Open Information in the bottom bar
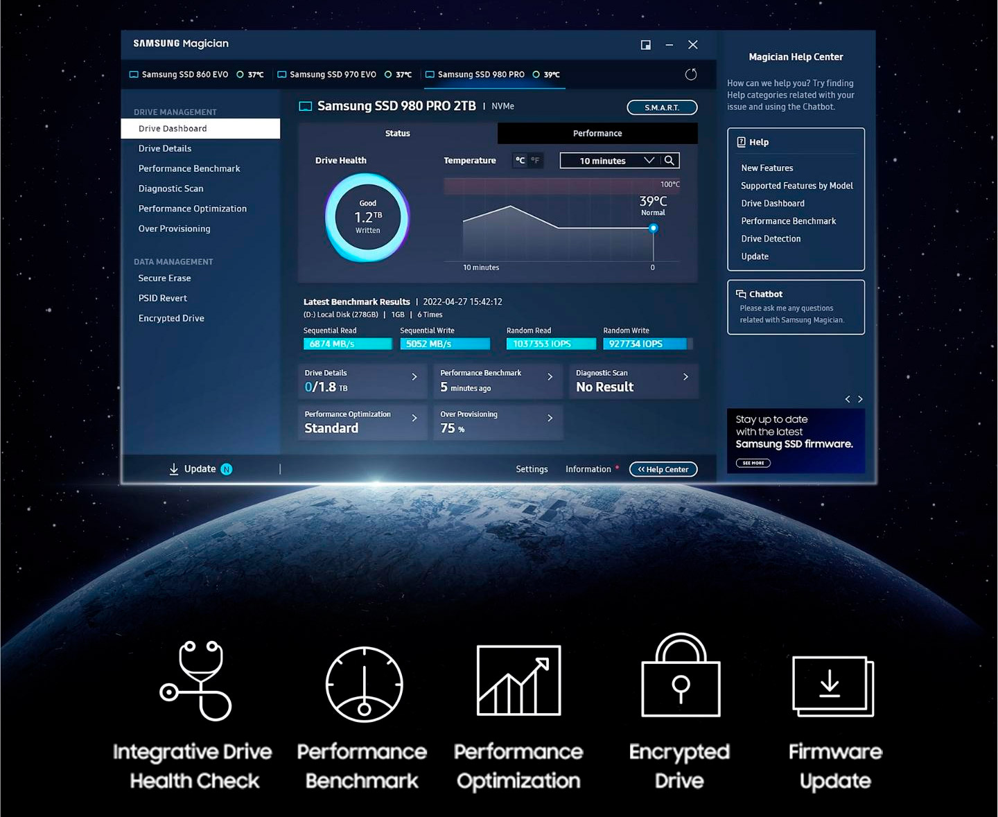The width and height of the screenshot is (998, 817). [x=588, y=469]
